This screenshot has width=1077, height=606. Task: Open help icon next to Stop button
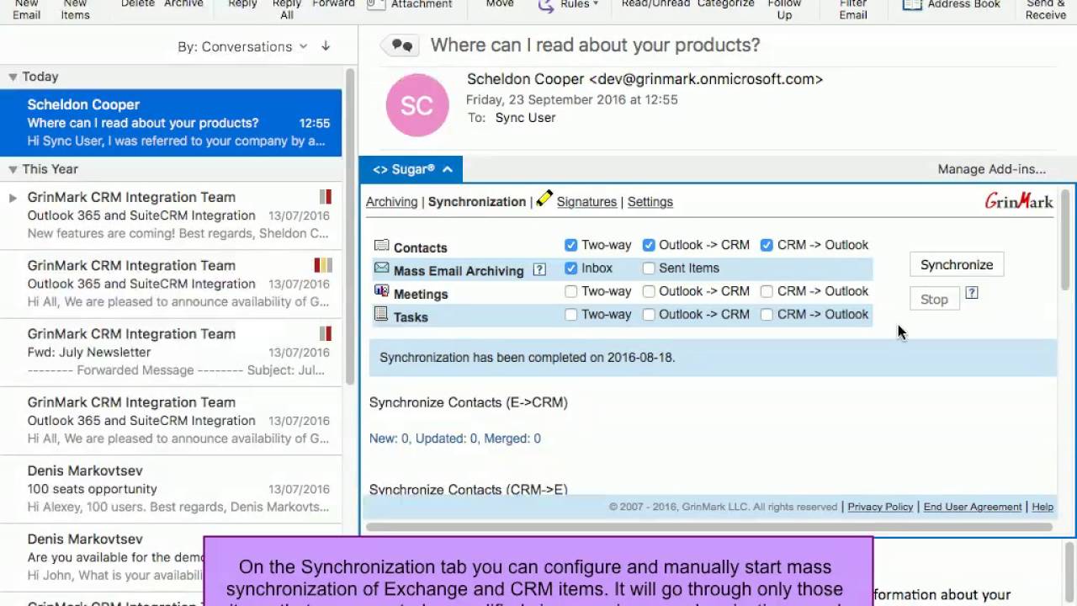[x=972, y=293]
